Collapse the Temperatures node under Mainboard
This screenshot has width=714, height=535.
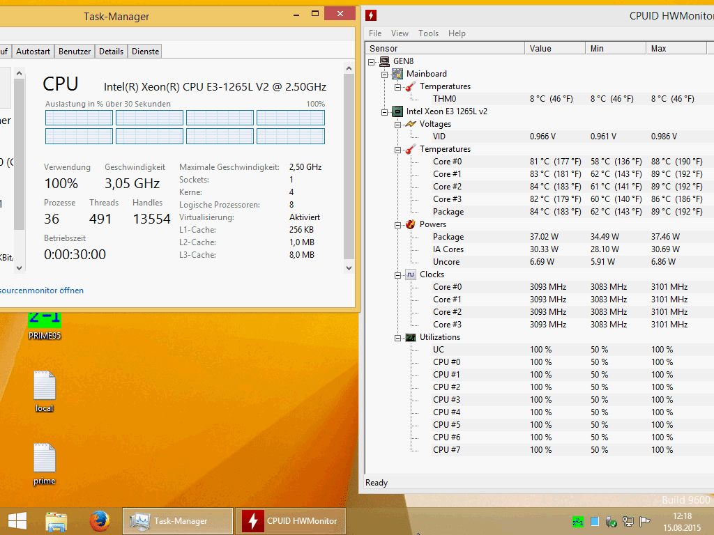click(x=398, y=87)
